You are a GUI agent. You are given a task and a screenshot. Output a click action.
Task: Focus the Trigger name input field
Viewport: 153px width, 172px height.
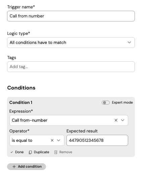pyautogui.click(x=71, y=16)
